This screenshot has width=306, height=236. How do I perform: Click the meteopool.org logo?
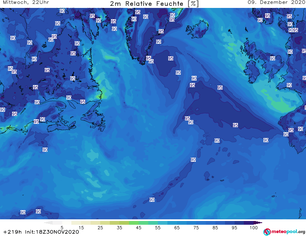click(284, 232)
